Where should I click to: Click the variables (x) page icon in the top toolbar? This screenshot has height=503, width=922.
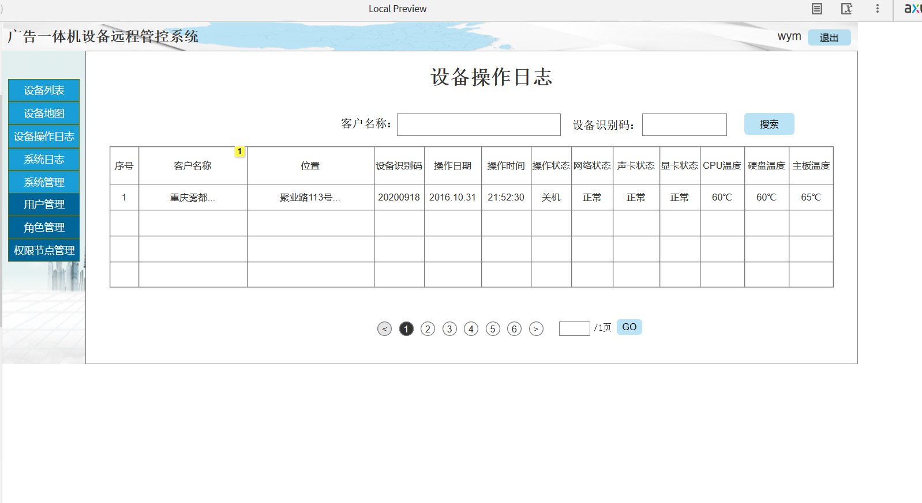pyautogui.click(x=846, y=9)
